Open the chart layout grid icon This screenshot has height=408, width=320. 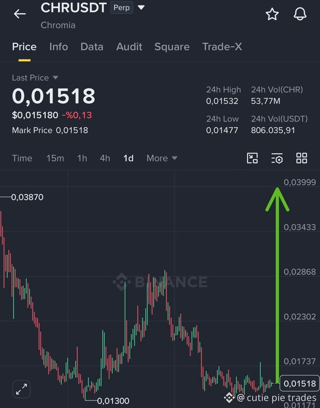302,158
